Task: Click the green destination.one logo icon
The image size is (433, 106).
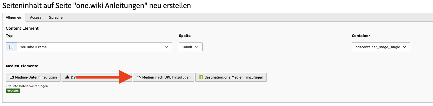Action: (x=201, y=77)
